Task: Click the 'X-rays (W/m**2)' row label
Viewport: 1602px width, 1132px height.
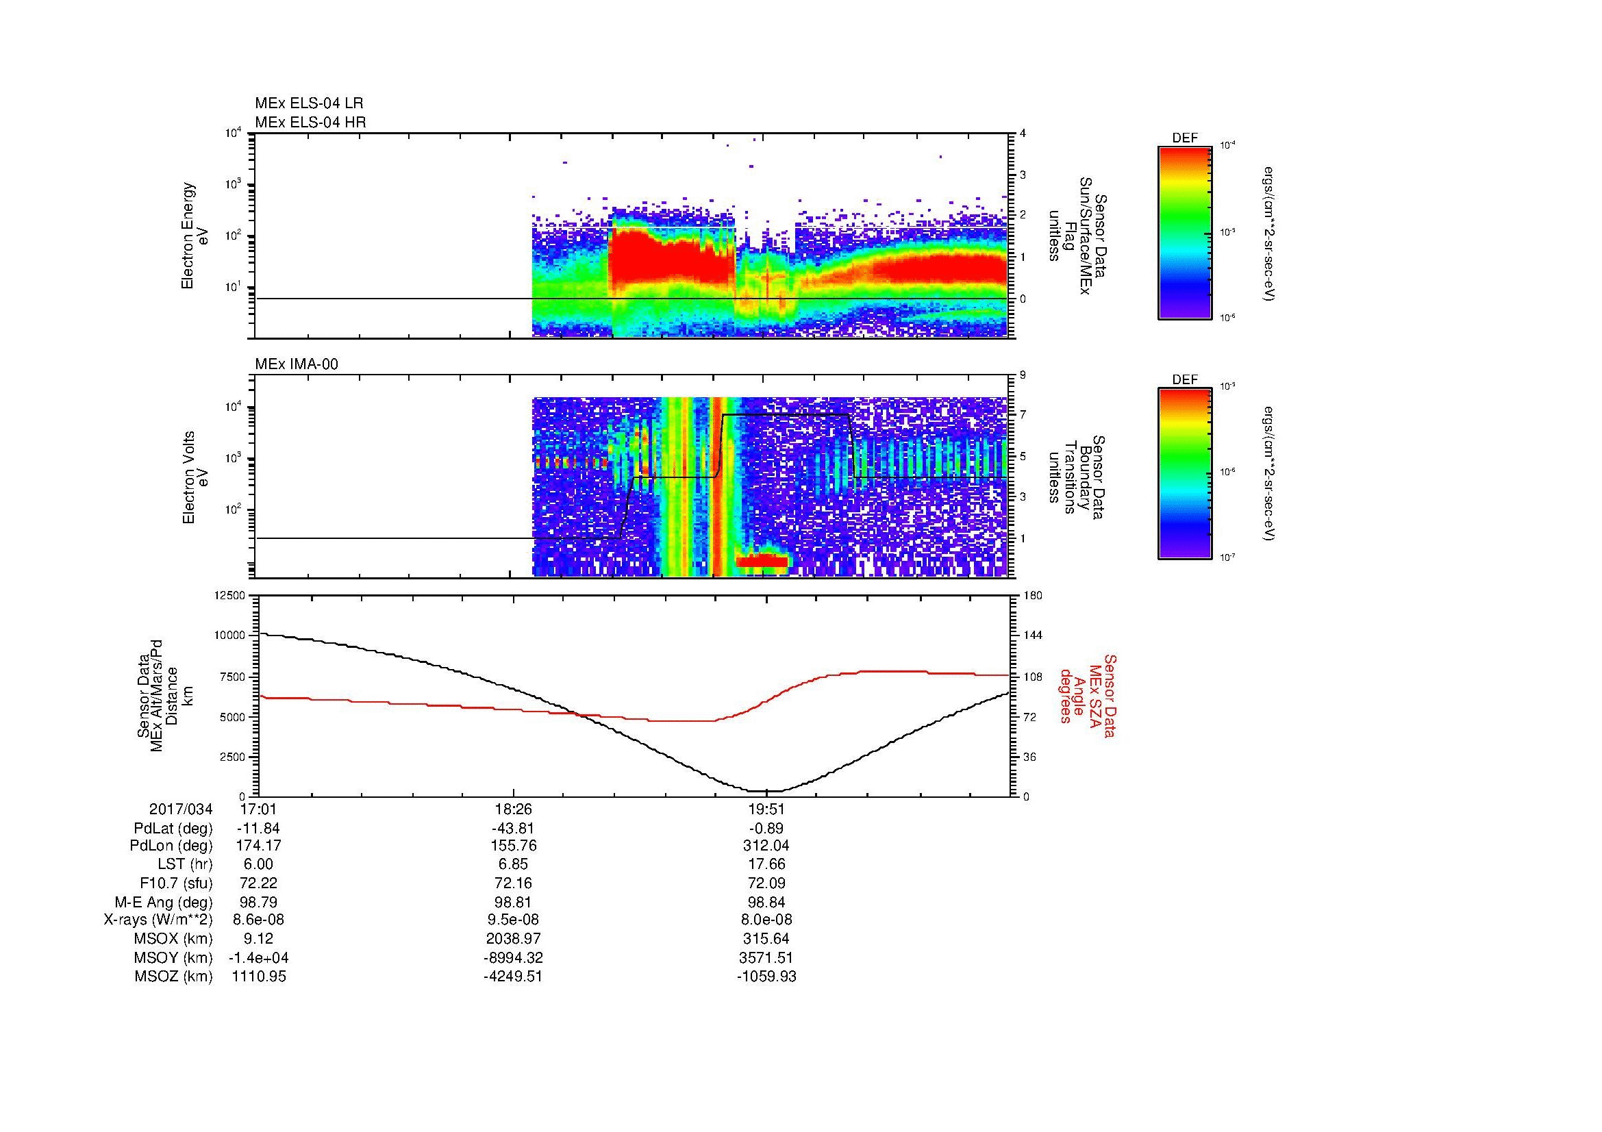Action: (158, 920)
